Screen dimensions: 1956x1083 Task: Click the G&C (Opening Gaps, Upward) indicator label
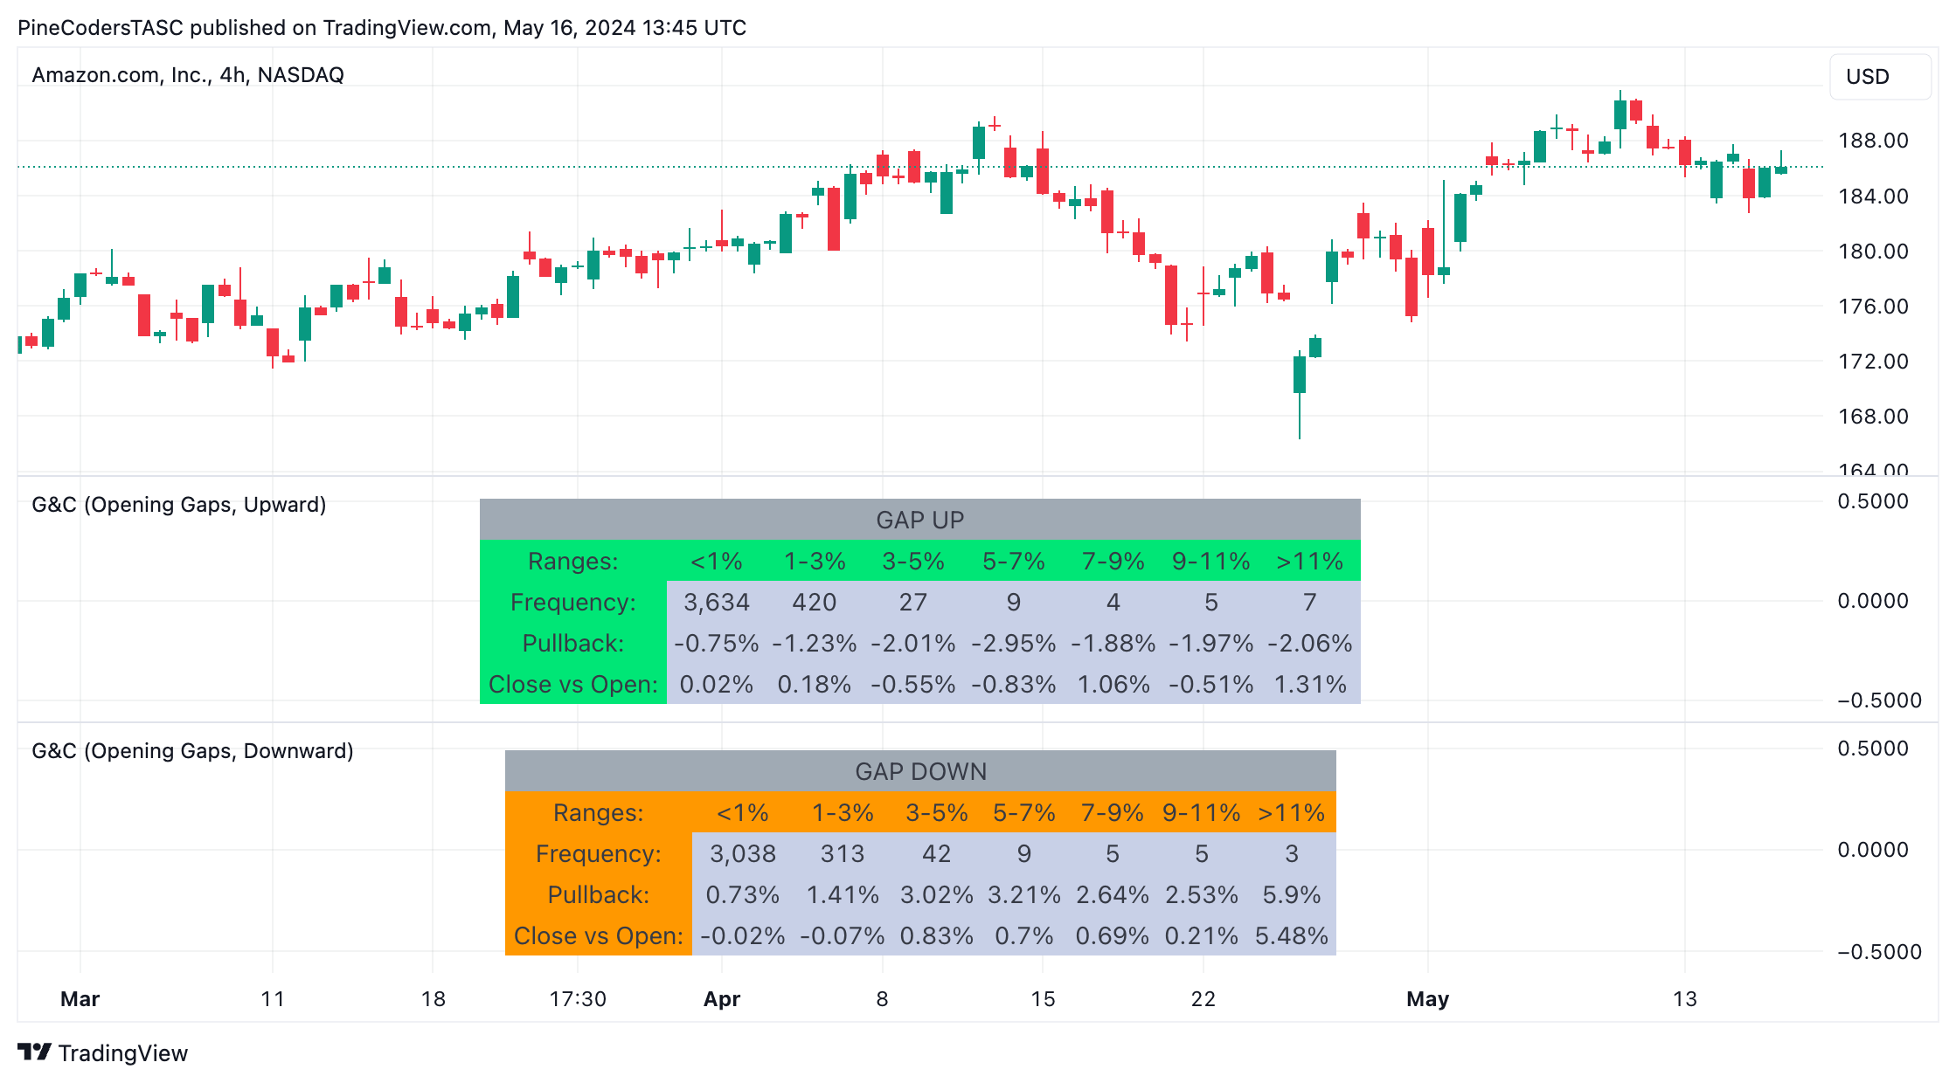pos(179,505)
